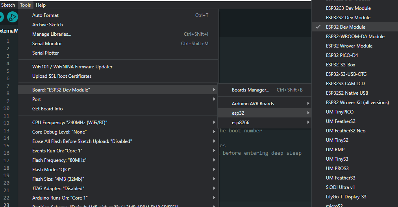398x207 pixels.
Task: Select ESP32C3 Dev Module board
Action: (x=355, y=8)
